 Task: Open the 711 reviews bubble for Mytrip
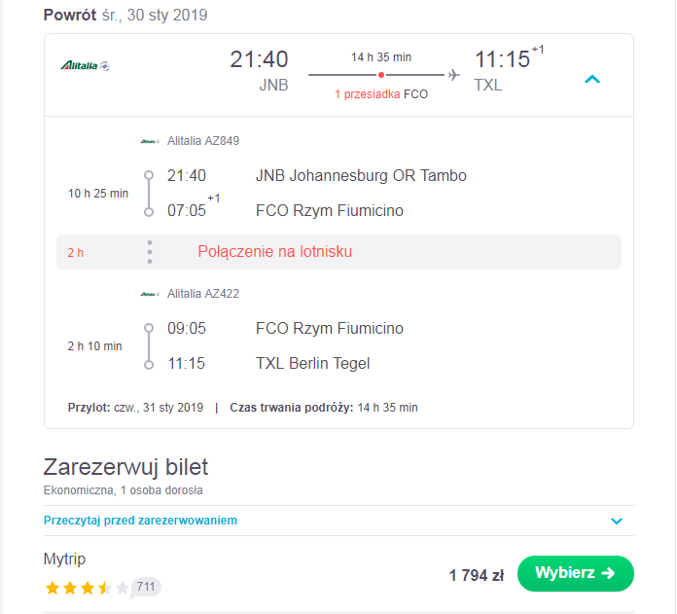[146, 587]
